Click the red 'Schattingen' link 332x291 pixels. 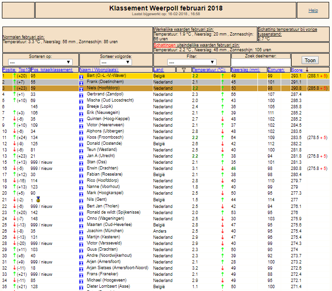click(164, 45)
